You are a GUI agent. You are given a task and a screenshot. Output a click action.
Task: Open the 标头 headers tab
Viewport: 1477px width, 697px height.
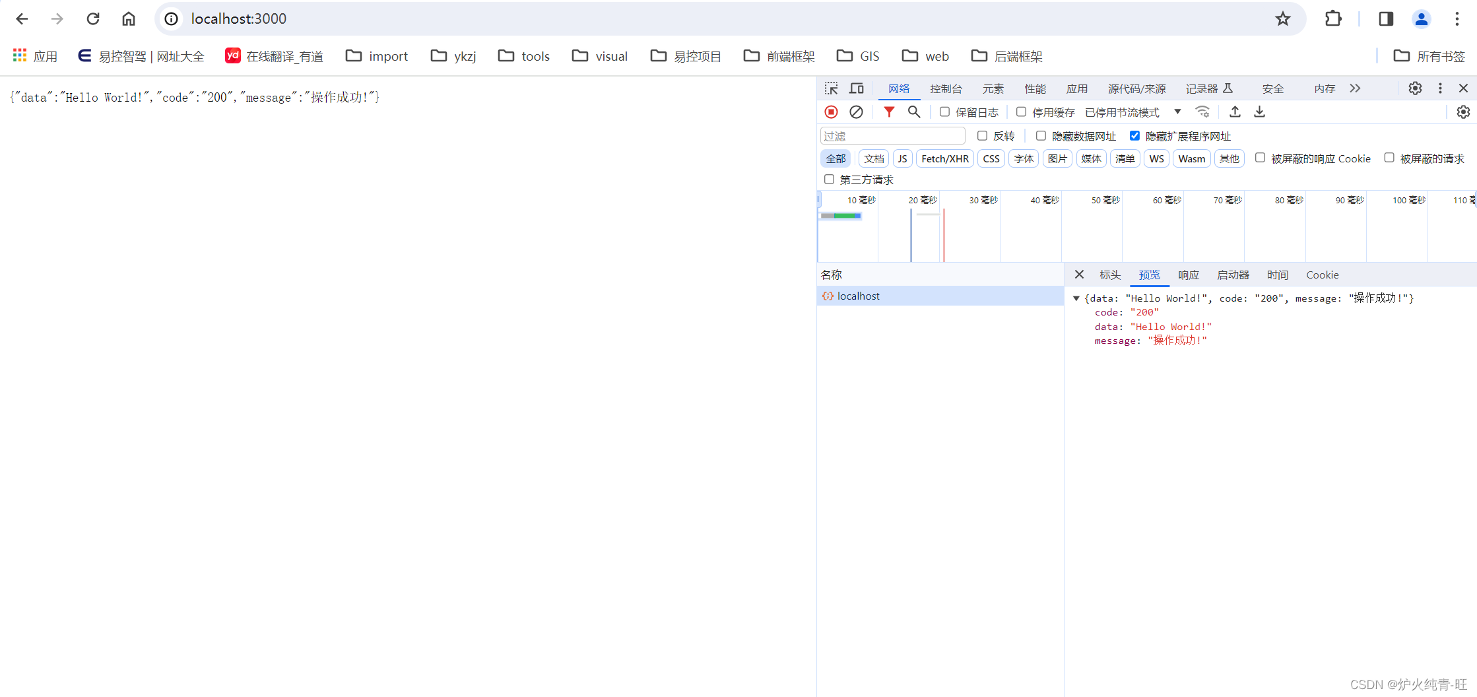pyautogui.click(x=1110, y=275)
